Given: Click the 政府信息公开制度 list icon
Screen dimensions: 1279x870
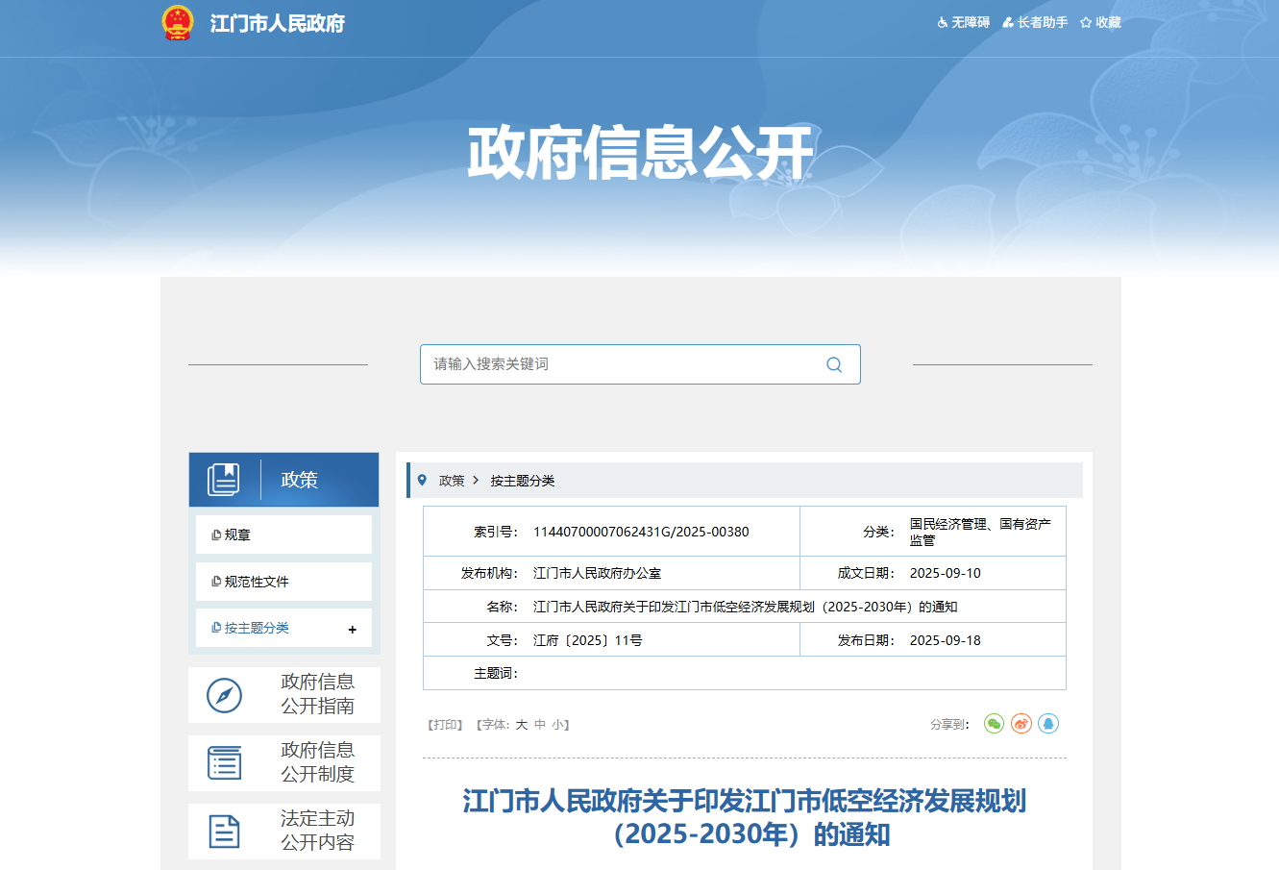Looking at the screenshot, I should pyautogui.click(x=225, y=763).
